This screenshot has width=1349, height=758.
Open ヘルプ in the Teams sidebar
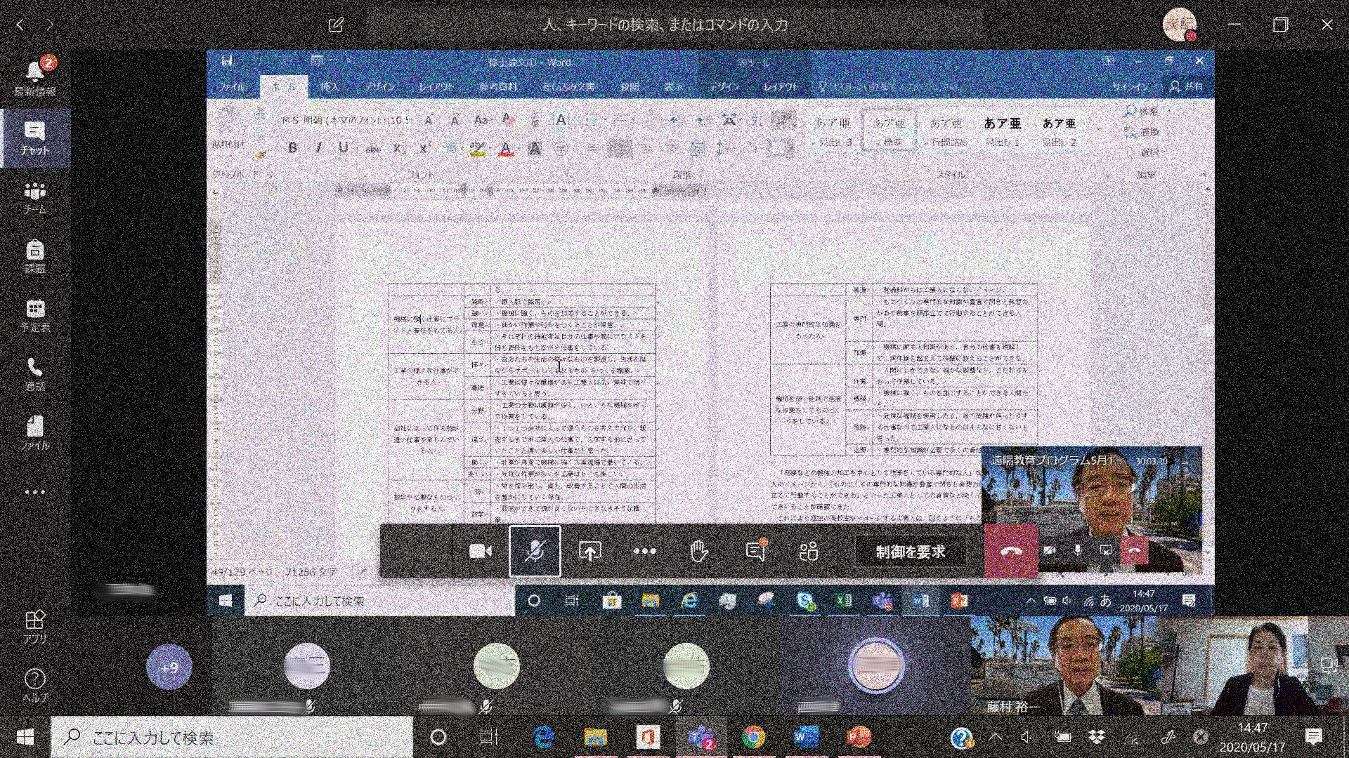click(34, 686)
